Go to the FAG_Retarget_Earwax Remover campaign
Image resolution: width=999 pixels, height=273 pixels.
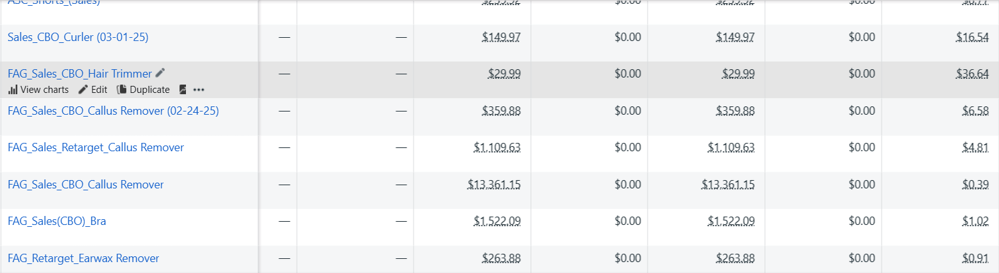83,258
